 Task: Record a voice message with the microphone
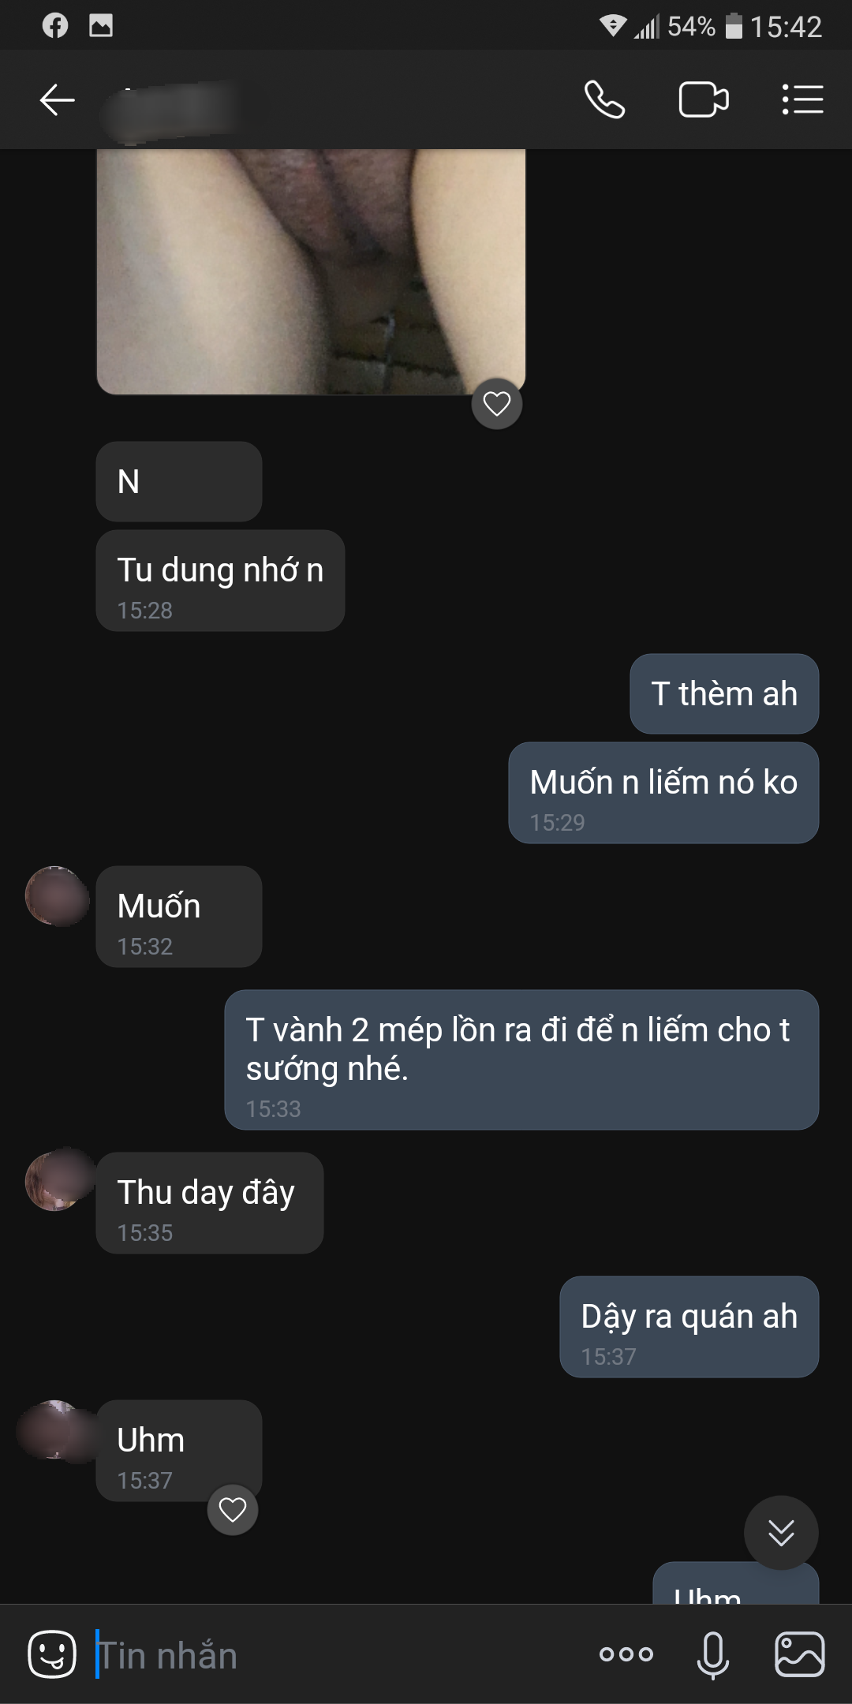tap(712, 1654)
